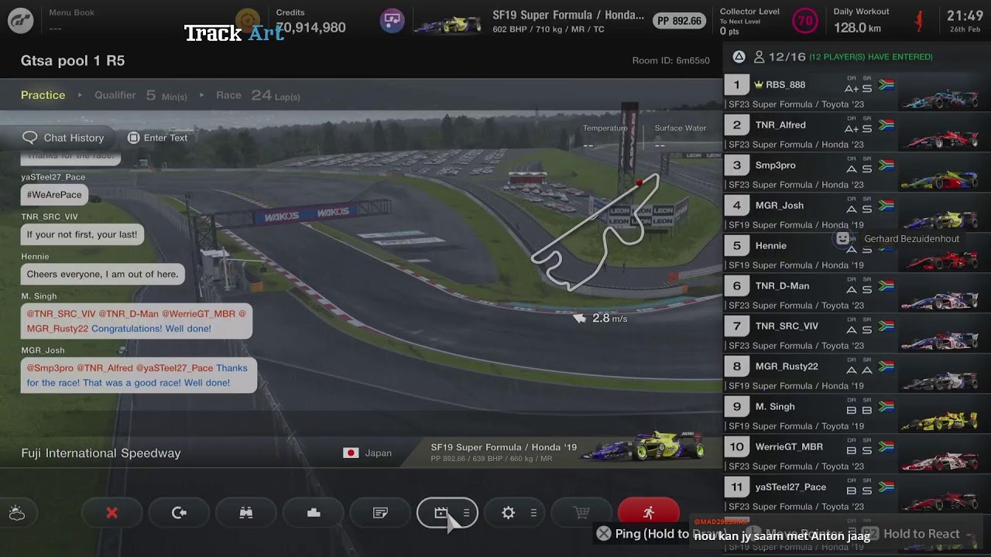The width and height of the screenshot is (991, 557).
Task: Click the leave room exit arrow icon
Action: tap(179, 513)
